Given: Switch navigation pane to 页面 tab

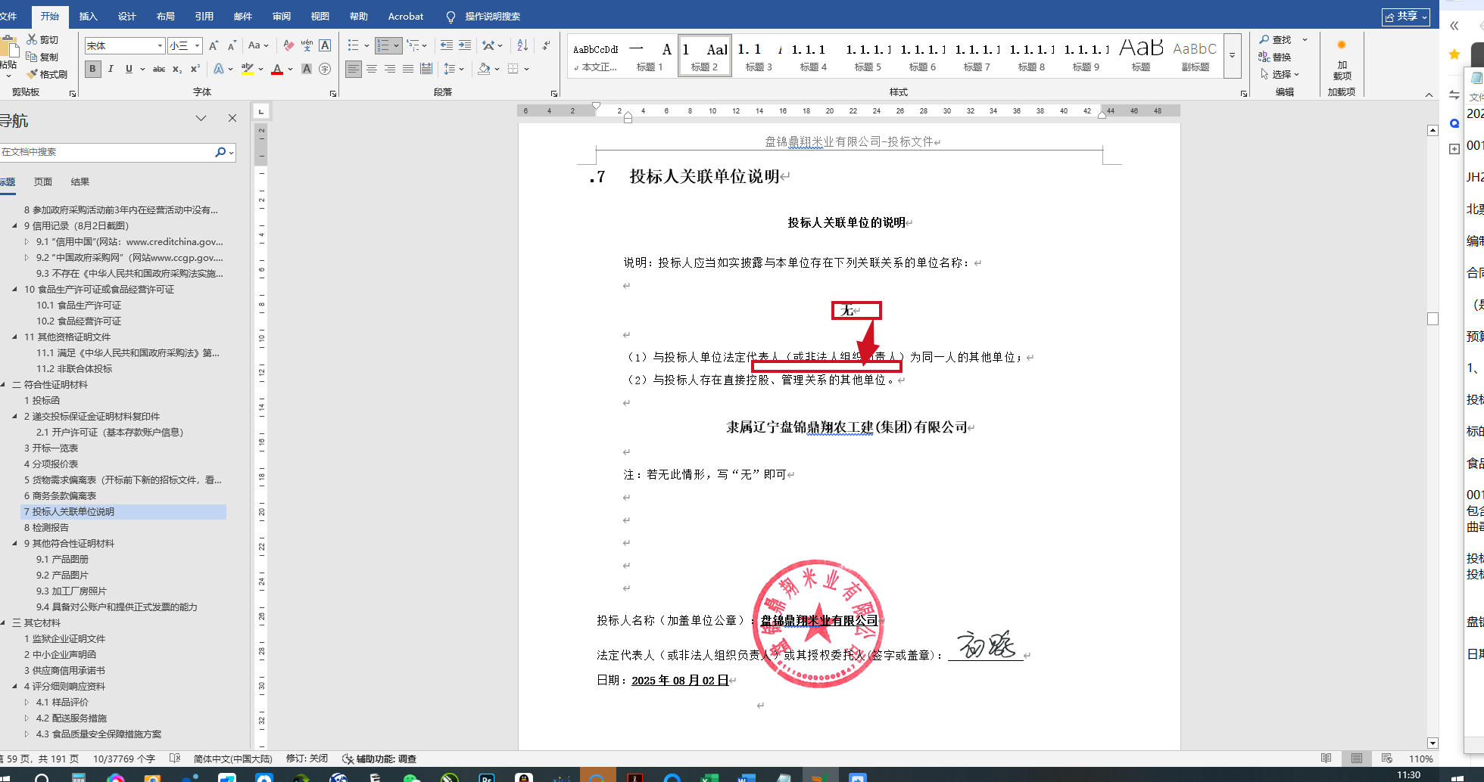Looking at the screenshot, I should [x=43, y=182].
